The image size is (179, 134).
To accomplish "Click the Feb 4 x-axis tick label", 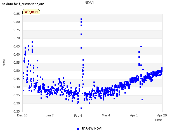I will (x=78, y=116).
